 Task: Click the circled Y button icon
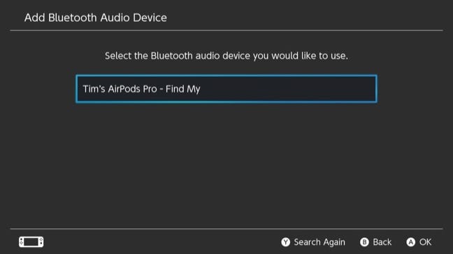(285, 242)
